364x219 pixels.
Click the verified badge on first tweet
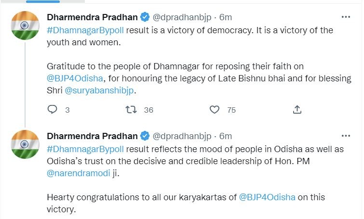click(144, 17)
